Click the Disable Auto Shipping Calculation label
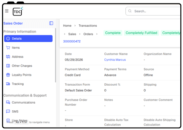 coord(160,122)
